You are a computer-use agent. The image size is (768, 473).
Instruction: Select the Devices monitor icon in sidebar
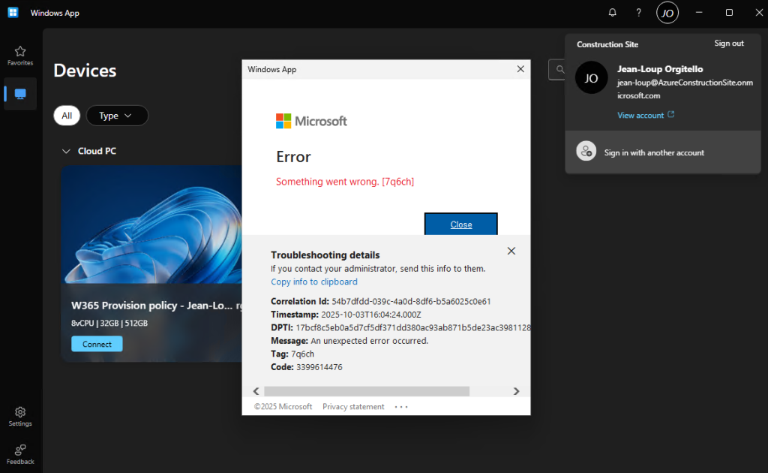[x=20, y=94]
